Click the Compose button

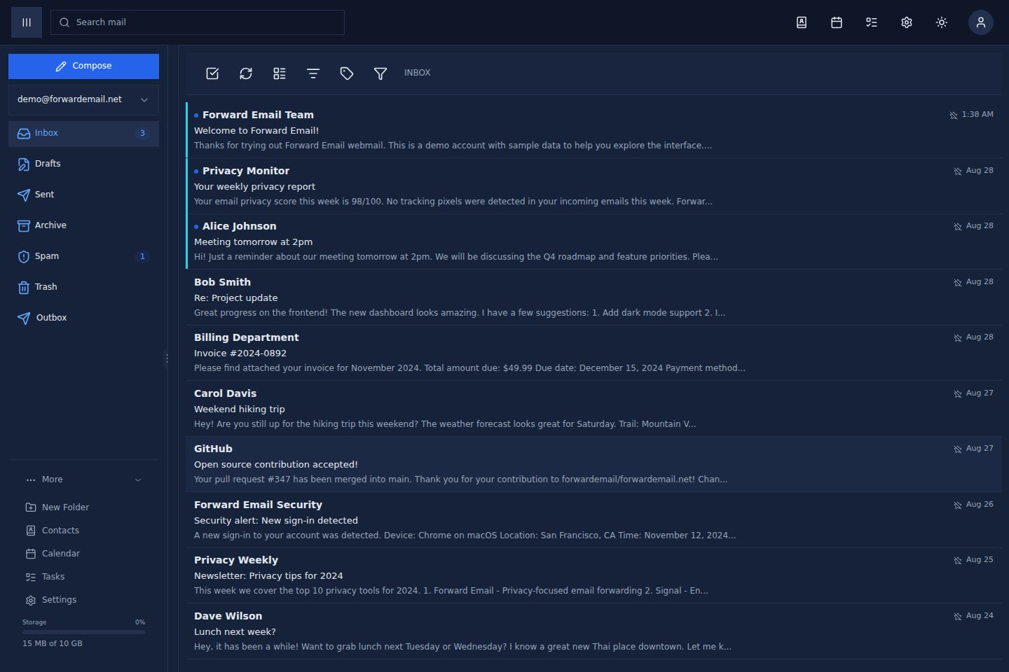83,66
